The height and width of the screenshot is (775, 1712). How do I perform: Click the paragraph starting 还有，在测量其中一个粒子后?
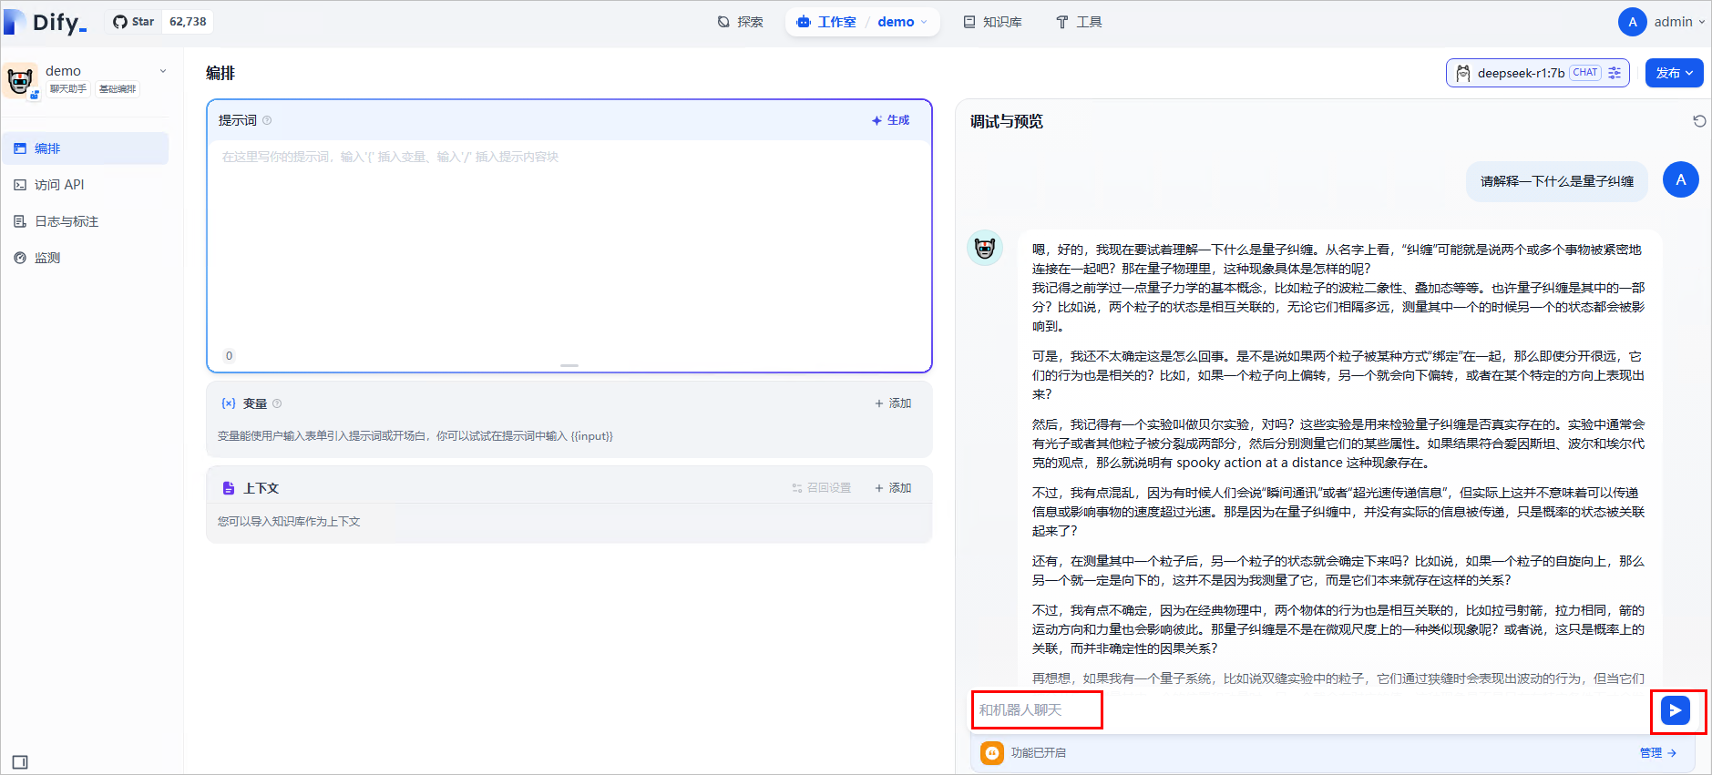(1338, 571)
